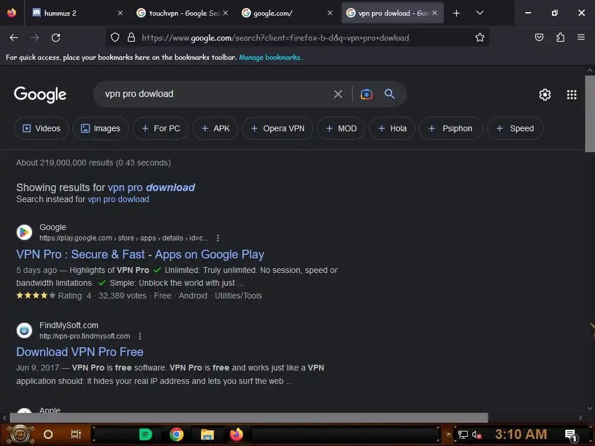Click into the Google search field
The height and width of the screenshot is (446, 595).
tap(214, 94)
